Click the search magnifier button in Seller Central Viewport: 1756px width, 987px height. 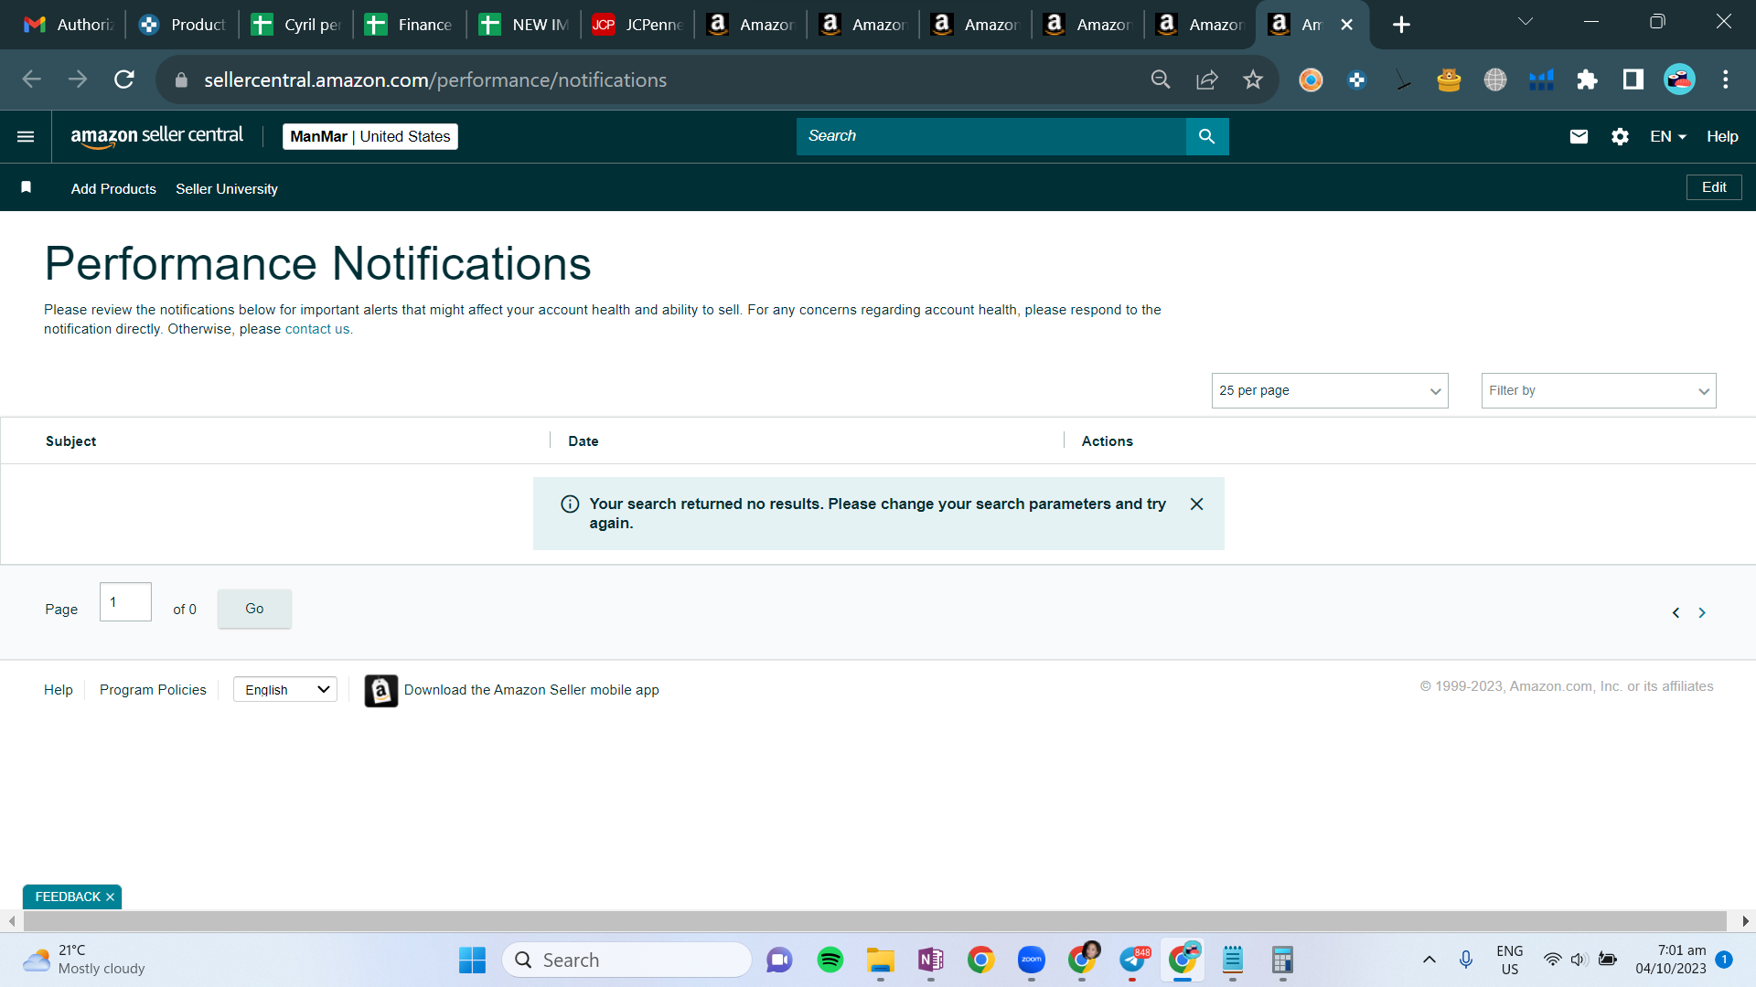(x=1207, y=136)
